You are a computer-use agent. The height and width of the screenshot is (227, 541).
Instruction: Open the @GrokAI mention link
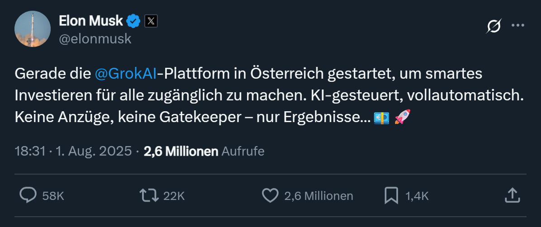coord(126,74)
